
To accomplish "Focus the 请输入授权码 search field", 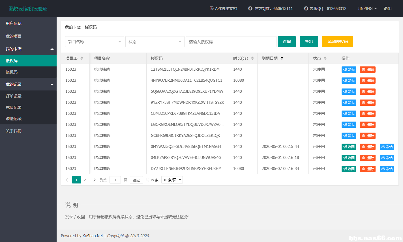I will 231,42.
